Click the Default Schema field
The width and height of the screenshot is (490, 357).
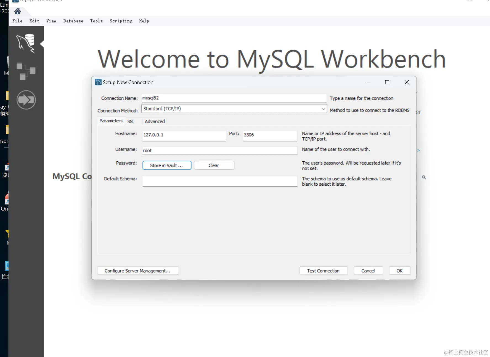point(220,181)
